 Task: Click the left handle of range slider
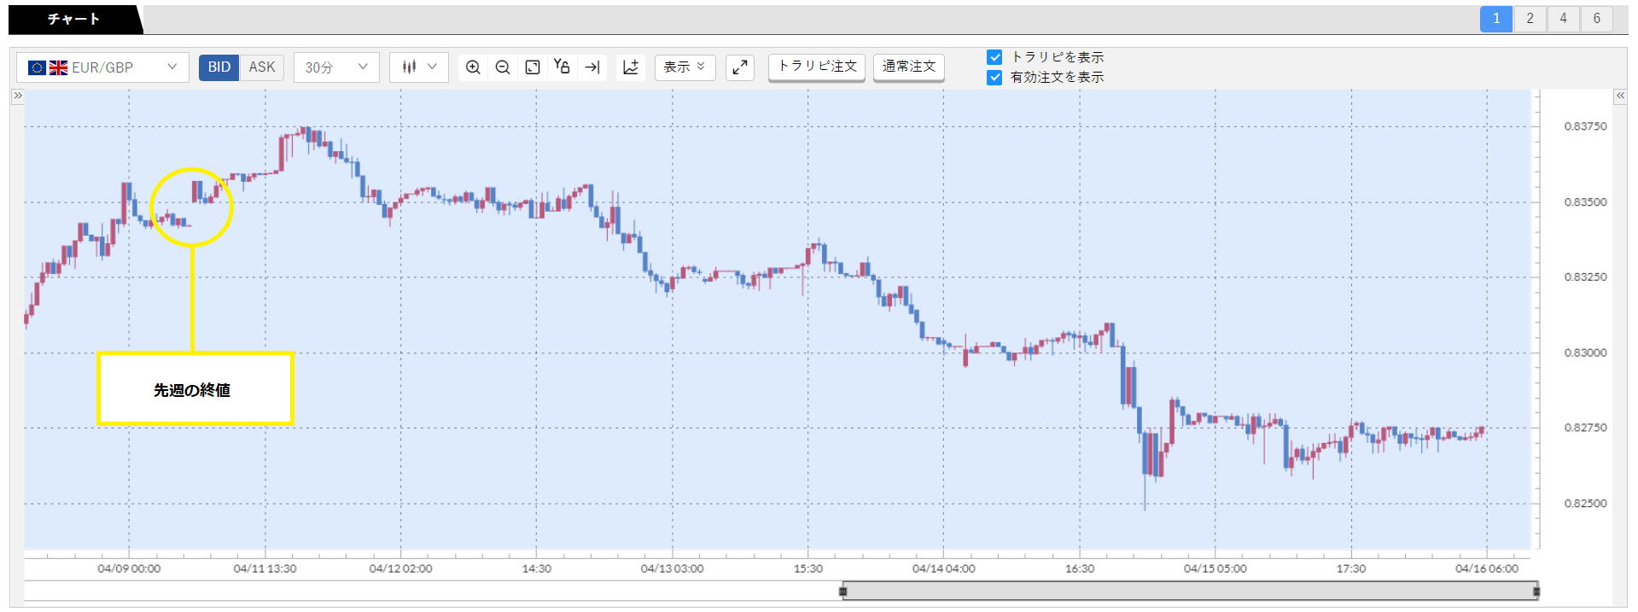click(843, 591)
